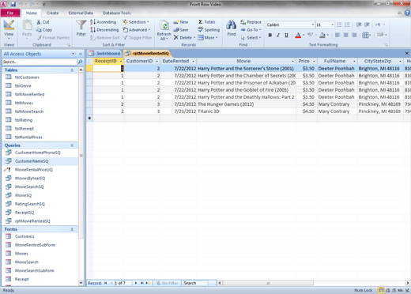Open the View button in ribbon

click(9, 29)
